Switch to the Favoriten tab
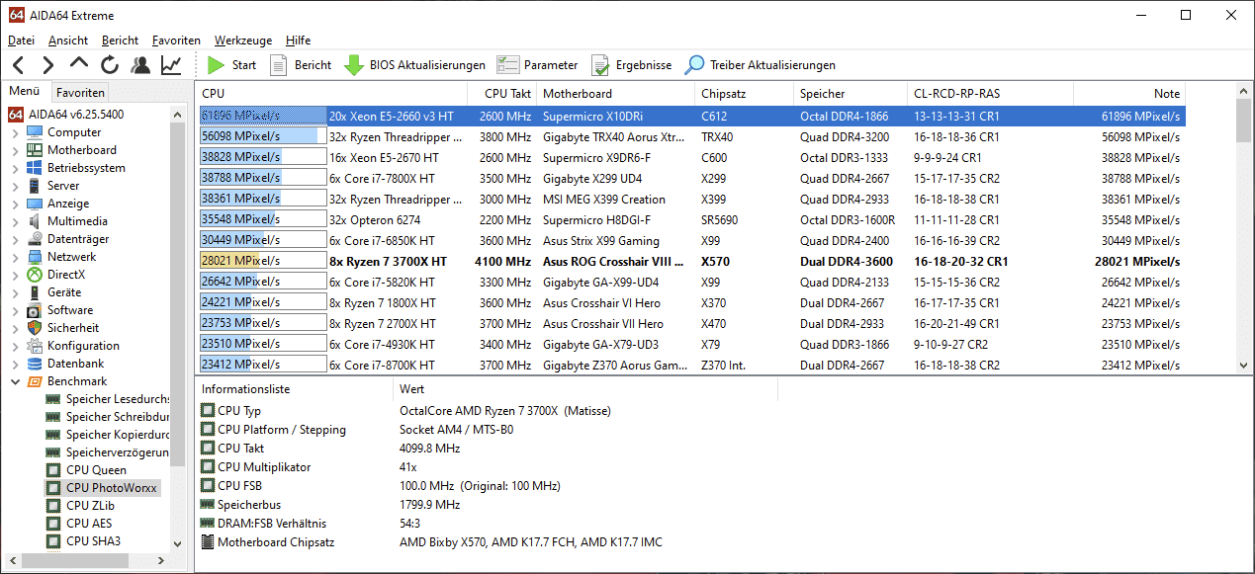Screen dimensions: 1255x574 coord(80,92)
